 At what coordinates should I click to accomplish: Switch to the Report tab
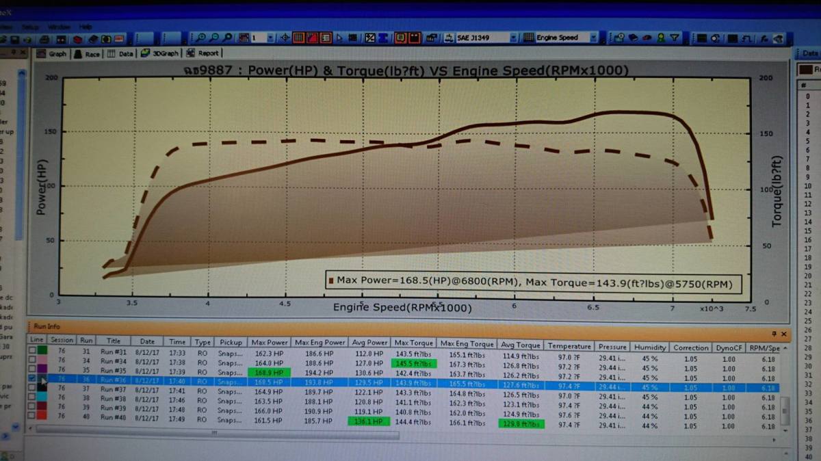203,53
